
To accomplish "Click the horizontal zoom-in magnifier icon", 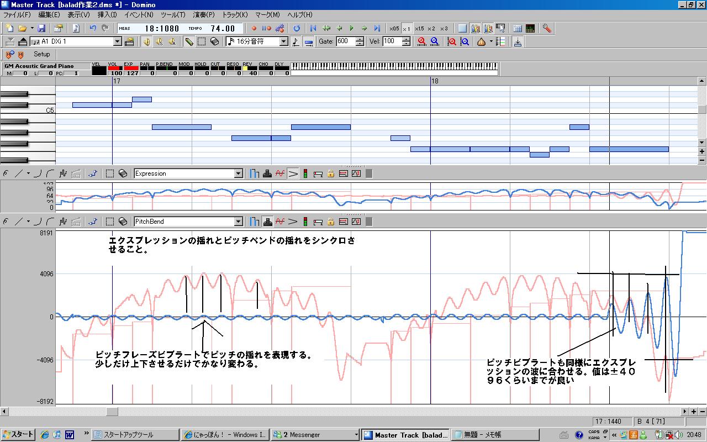I will (422, 41).
